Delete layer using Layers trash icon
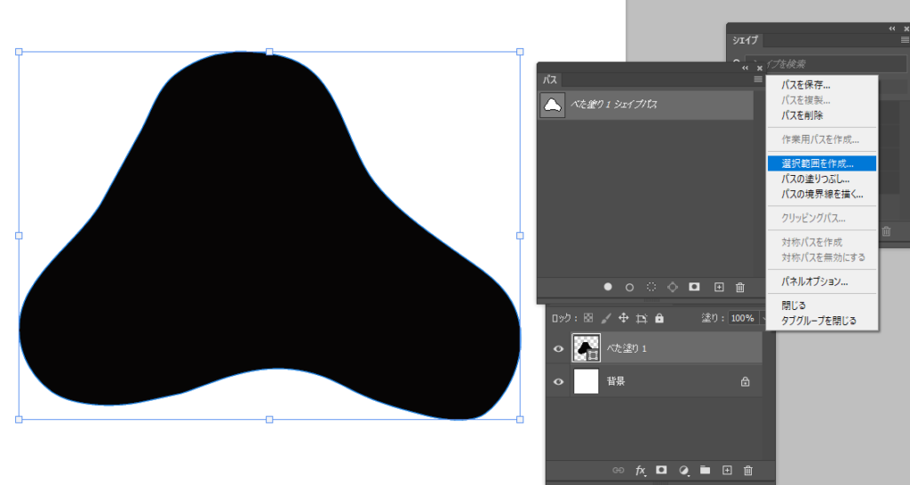The image size is (910, 485). 748,470
